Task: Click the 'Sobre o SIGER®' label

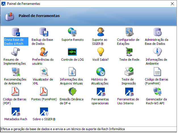Action: click(44, 120)
